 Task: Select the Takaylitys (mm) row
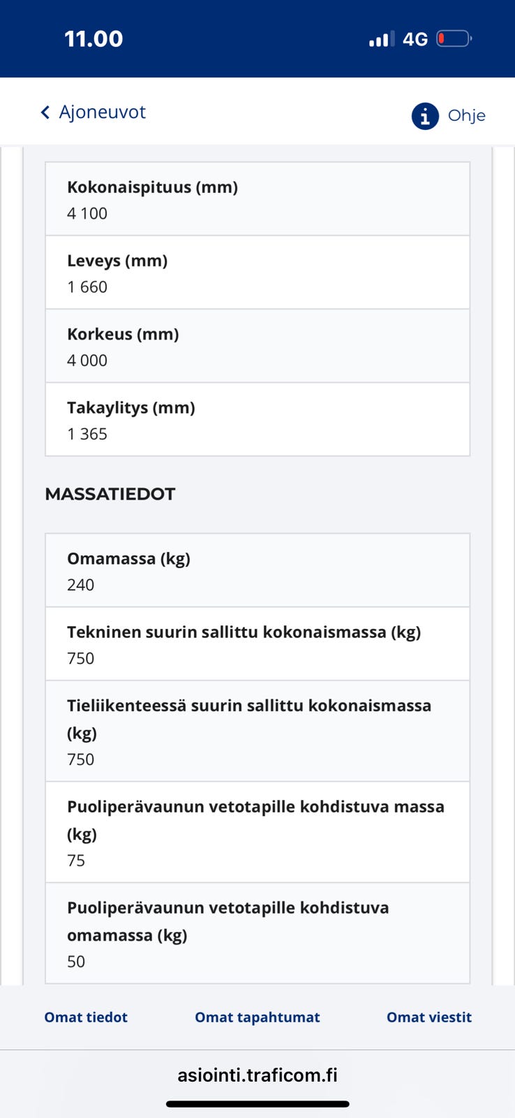click(x=257, y=419)
